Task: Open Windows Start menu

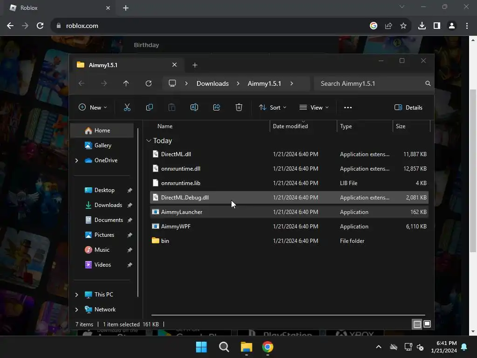Action: [x=201, y=347]
